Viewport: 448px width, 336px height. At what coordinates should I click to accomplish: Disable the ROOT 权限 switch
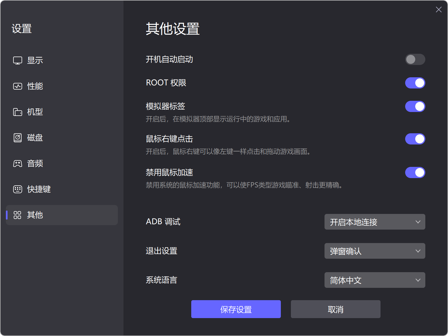click(415, 83)
